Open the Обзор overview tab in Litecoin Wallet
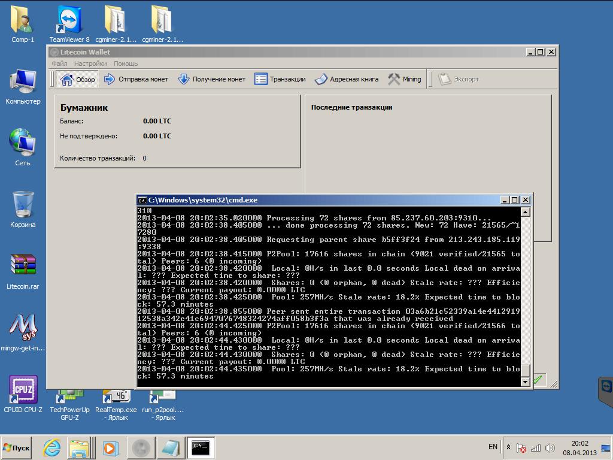Viewport: 613px width, 460px height. pos(78,80)
